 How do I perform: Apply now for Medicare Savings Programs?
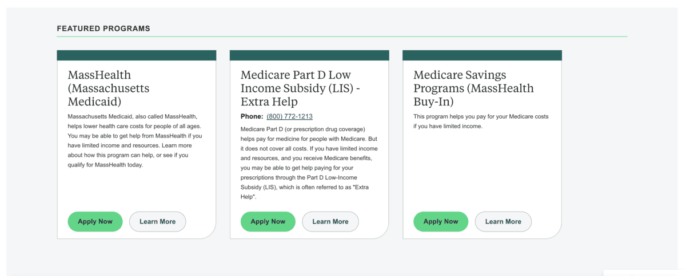tap(440, 222)
